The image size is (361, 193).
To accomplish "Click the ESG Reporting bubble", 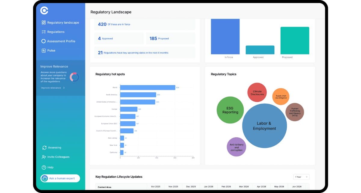I will (x=230, y=111).
